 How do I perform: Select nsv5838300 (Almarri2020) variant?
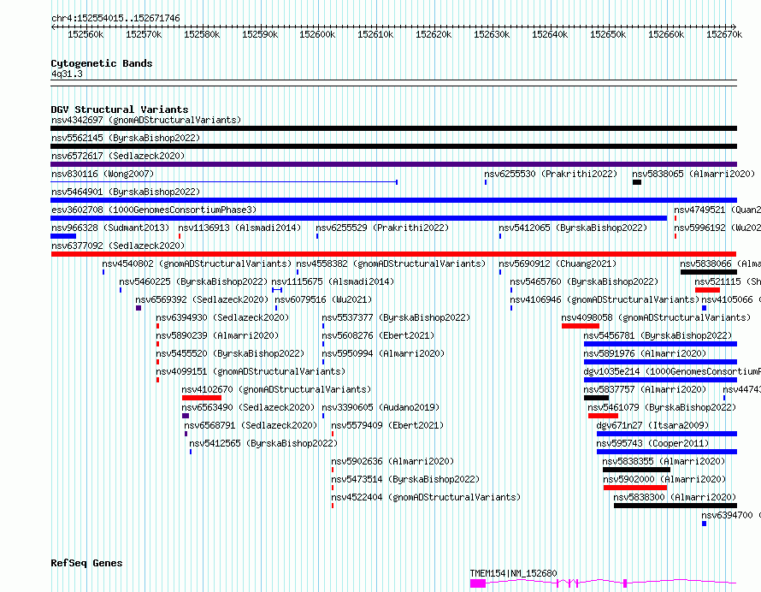(x=675, y=497)
